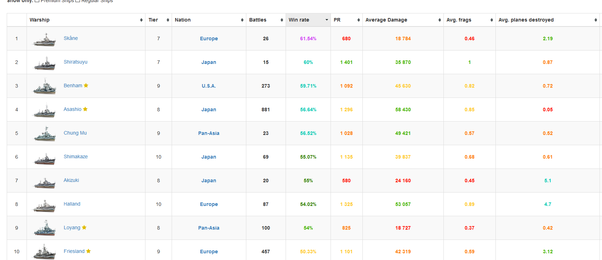Click the star icon next to Loyang

pos(84,227)
